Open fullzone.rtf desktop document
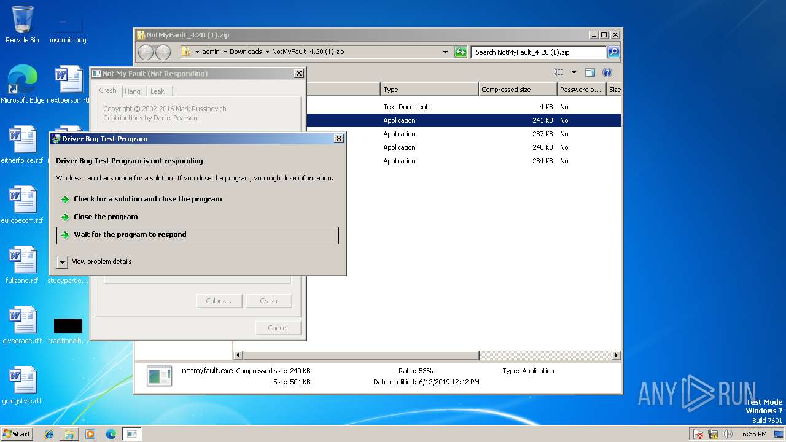Screen dimensions: 786x442 (22, 265)
